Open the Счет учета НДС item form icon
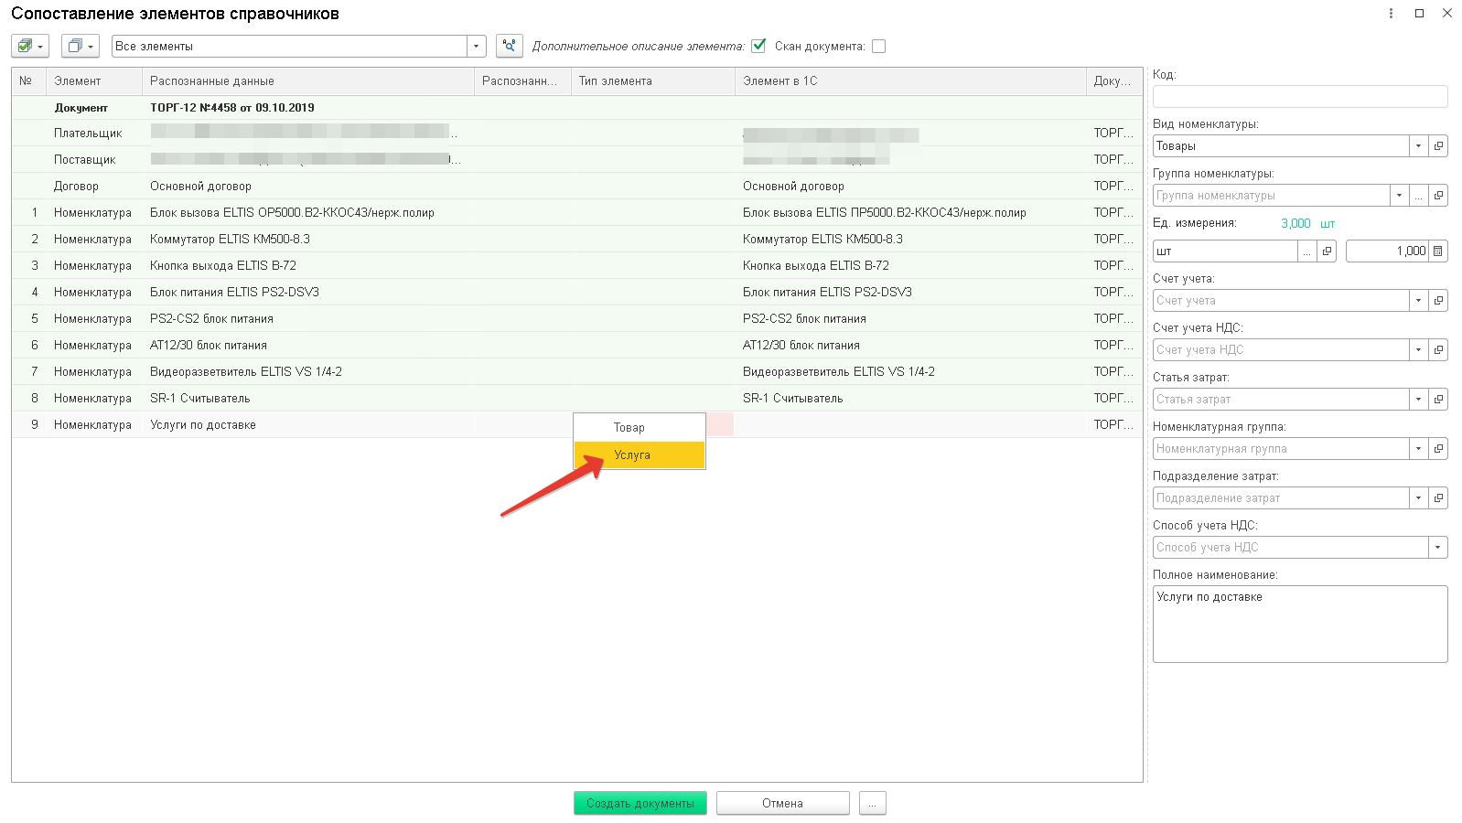Viewport: 1462px width, 823px height. pyautogui.click(x=1438, y=349)
